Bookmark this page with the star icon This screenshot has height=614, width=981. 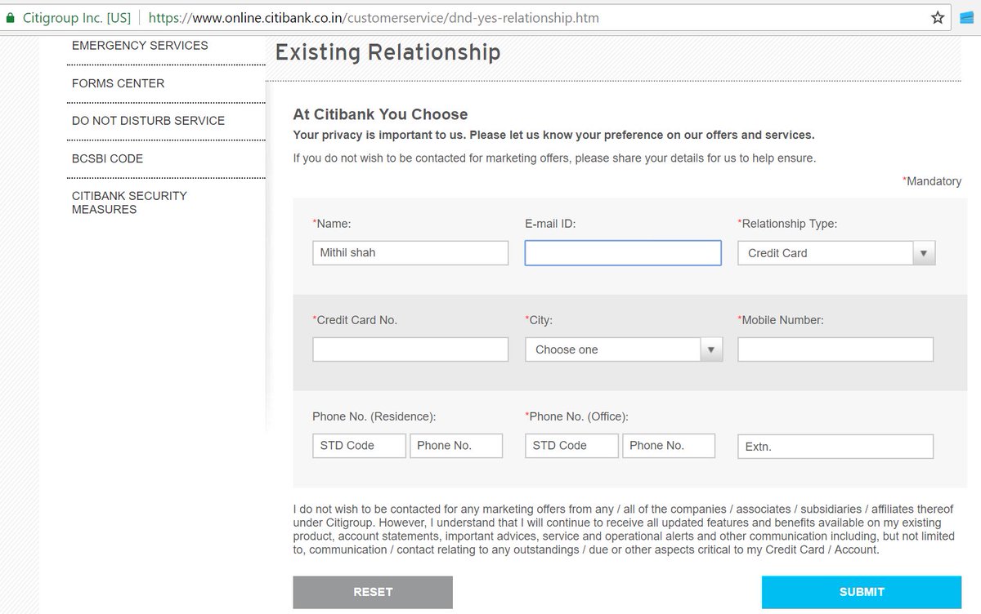point(938,17)
